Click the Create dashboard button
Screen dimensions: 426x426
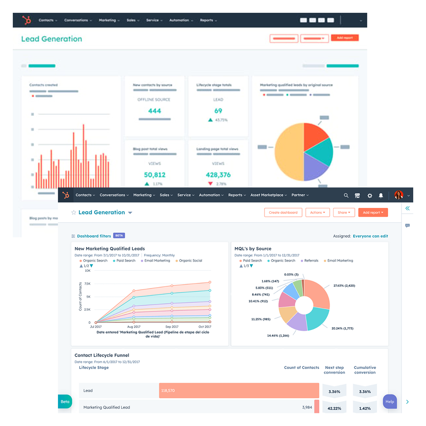tap(283, 213)
